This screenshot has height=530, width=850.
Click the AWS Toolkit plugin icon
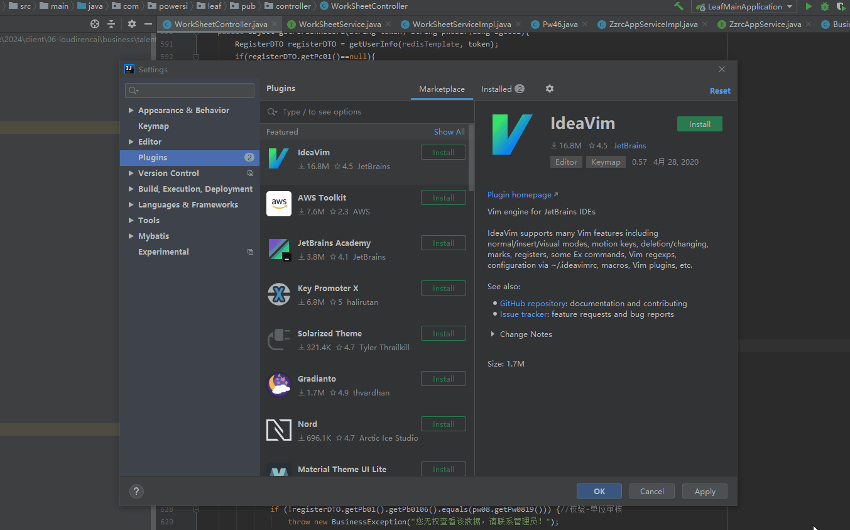pyautogui.click(x=279, y=204)
